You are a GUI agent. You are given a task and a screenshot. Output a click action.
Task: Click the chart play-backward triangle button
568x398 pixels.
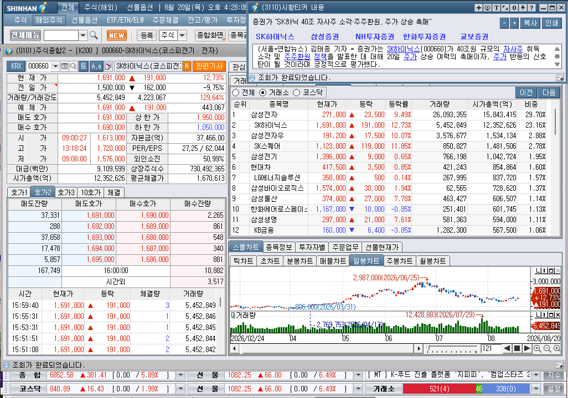click(x=507, y=348)
